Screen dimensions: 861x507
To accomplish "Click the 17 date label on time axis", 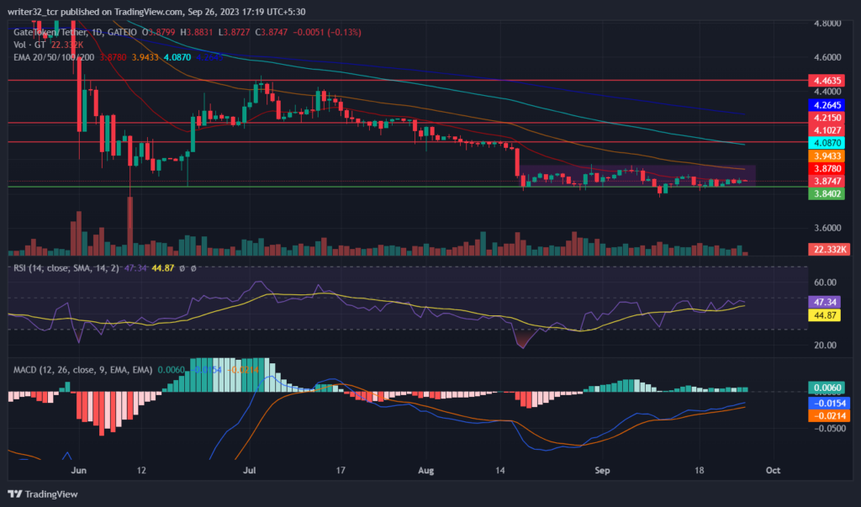I will pos(341,471).
